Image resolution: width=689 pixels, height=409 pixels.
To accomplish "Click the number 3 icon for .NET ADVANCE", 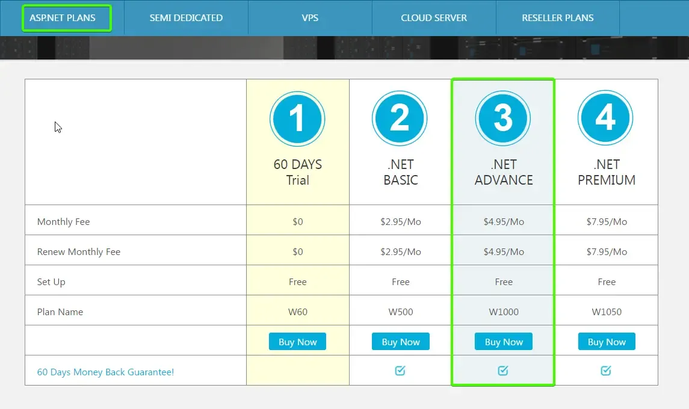I will pos(503,118).
